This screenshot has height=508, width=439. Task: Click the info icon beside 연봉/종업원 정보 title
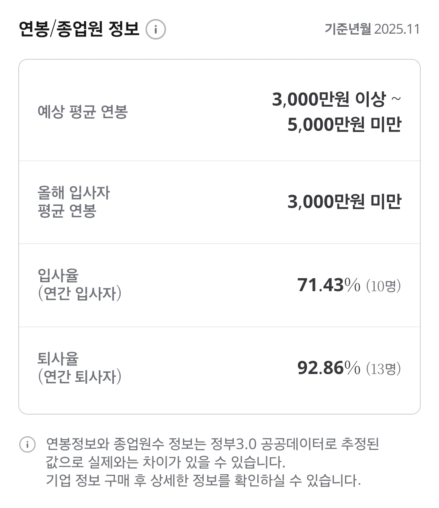(156, 30)
